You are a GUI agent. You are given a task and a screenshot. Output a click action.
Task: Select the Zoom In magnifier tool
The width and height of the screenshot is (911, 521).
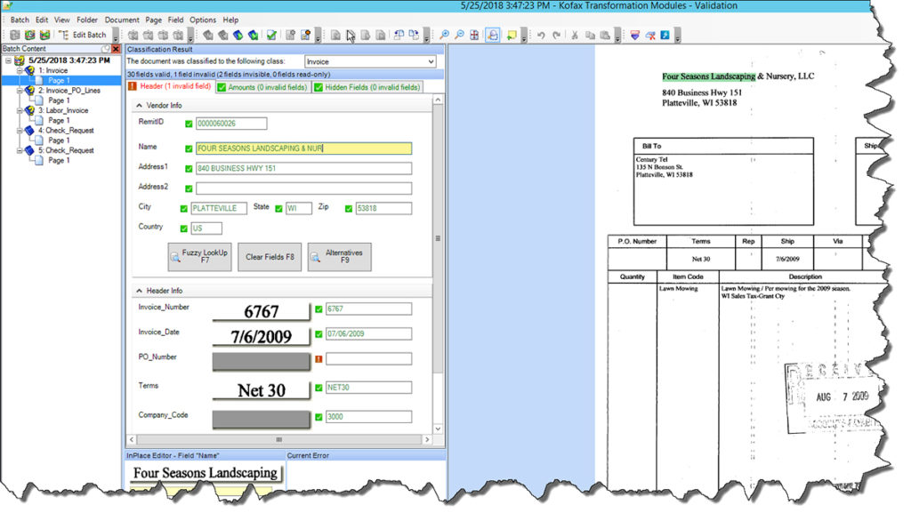pos(445,35)
